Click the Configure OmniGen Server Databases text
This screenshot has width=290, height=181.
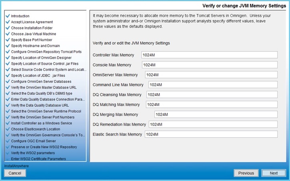coord(41,81)
